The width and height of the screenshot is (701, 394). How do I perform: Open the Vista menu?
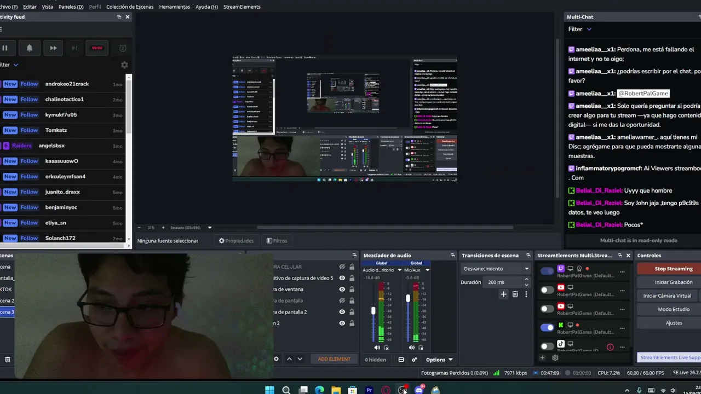(48, 7)
